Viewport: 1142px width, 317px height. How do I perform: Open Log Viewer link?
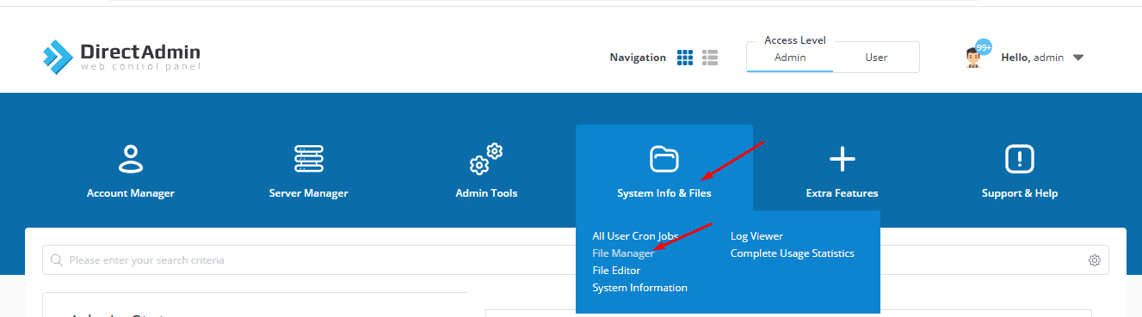pos(756,236)
